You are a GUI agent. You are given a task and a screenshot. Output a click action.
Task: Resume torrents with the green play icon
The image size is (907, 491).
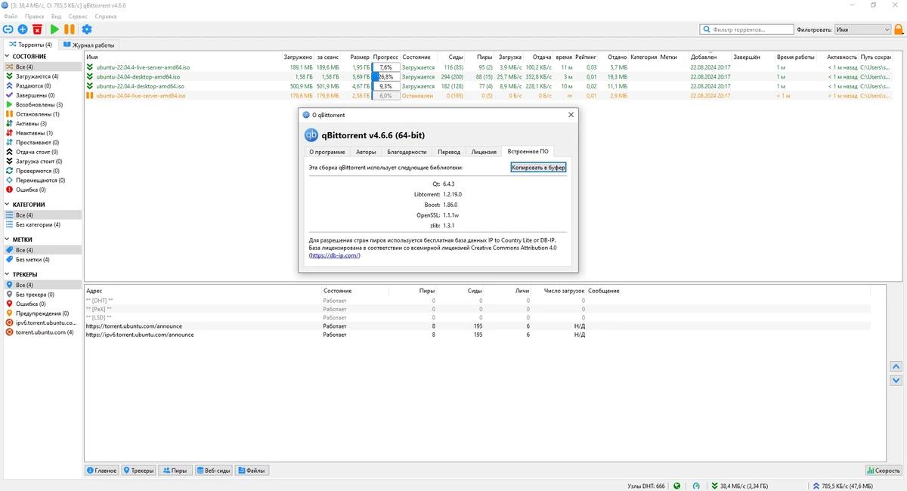pyautogui.click(x=54, y=29)
